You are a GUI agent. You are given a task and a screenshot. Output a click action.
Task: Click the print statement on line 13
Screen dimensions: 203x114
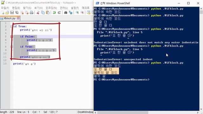[24, 64]
